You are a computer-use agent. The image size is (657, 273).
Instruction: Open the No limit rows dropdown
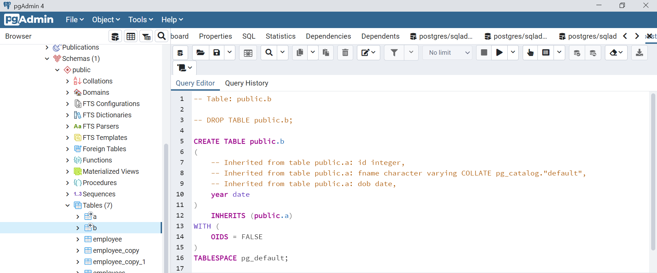(x=448, y=53)
